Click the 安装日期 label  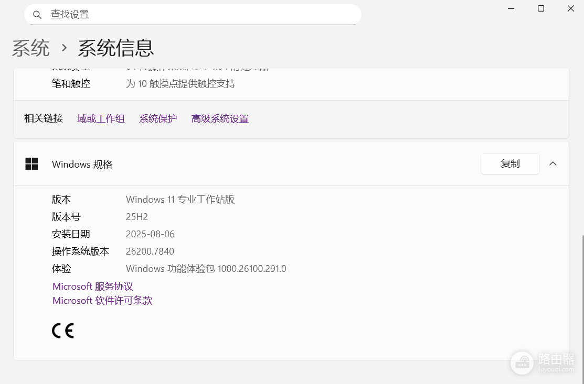(71, 234)
